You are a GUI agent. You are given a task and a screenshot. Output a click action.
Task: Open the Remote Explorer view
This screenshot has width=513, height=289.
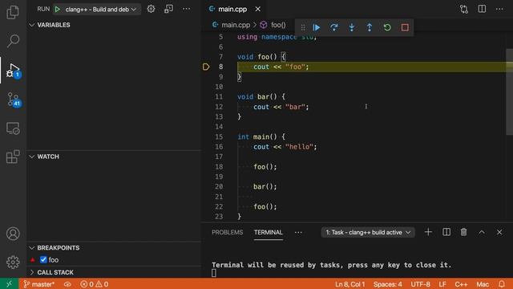coord(13,128)
